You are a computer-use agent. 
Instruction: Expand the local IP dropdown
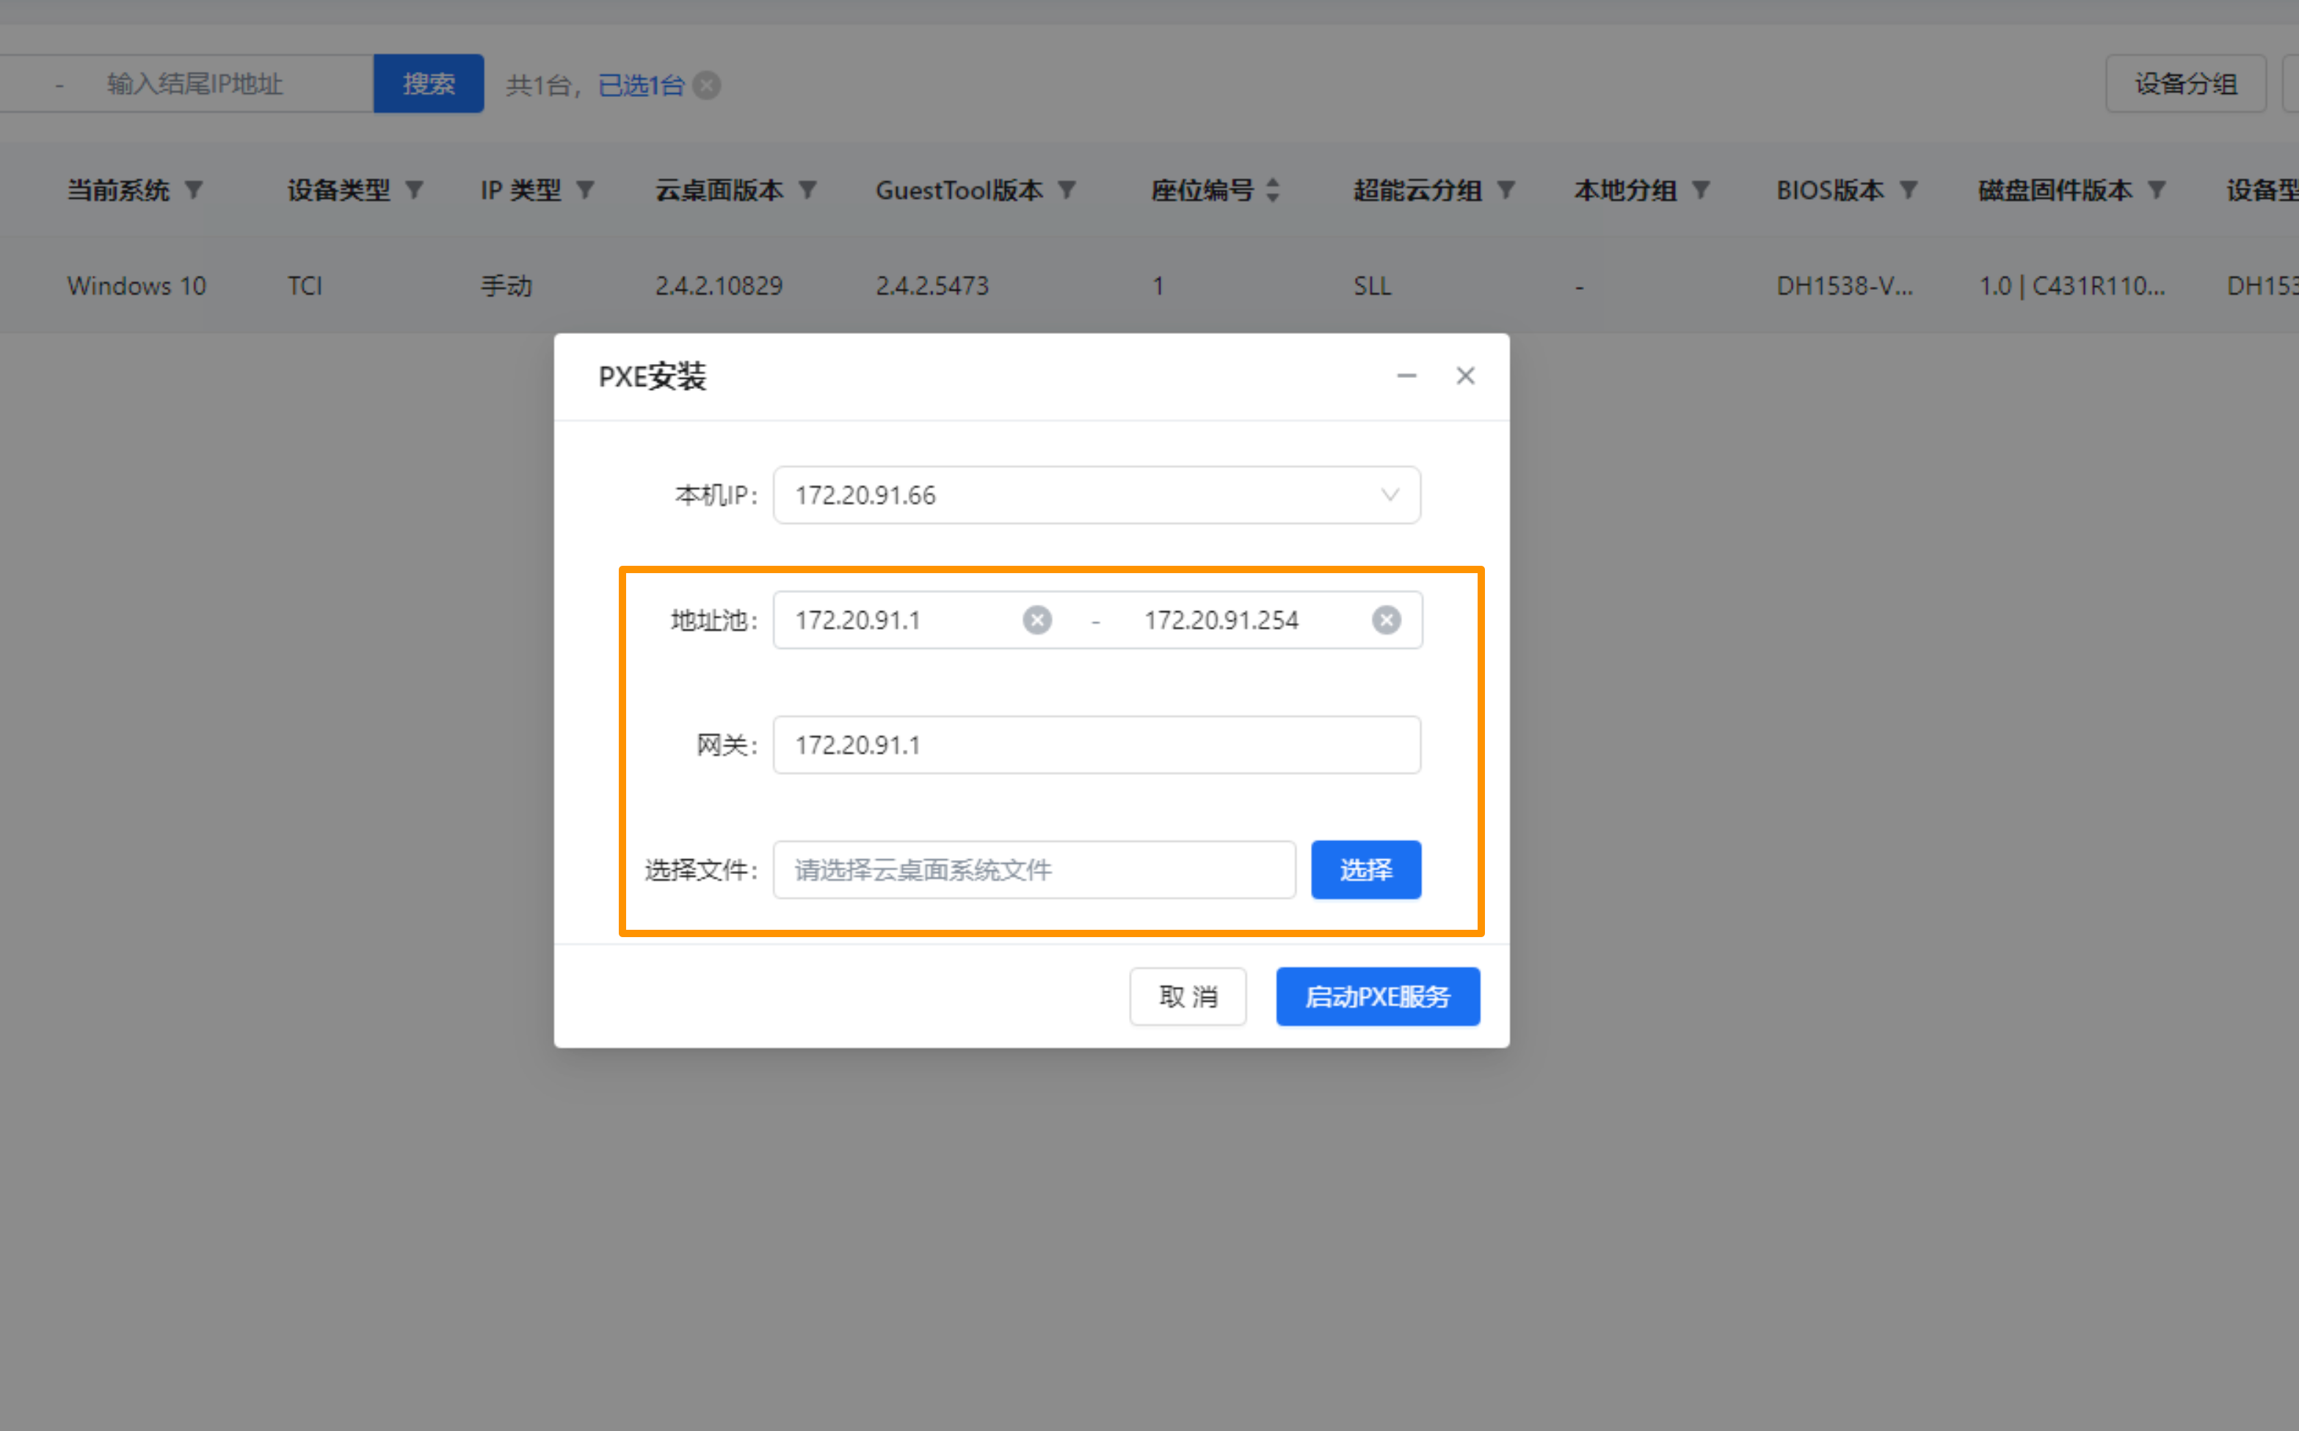pos(1389,495)
